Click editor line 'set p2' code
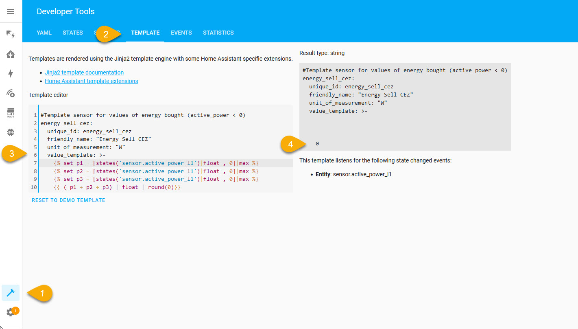The height and width of the screenshot is (329, 578). pos(156,171)
